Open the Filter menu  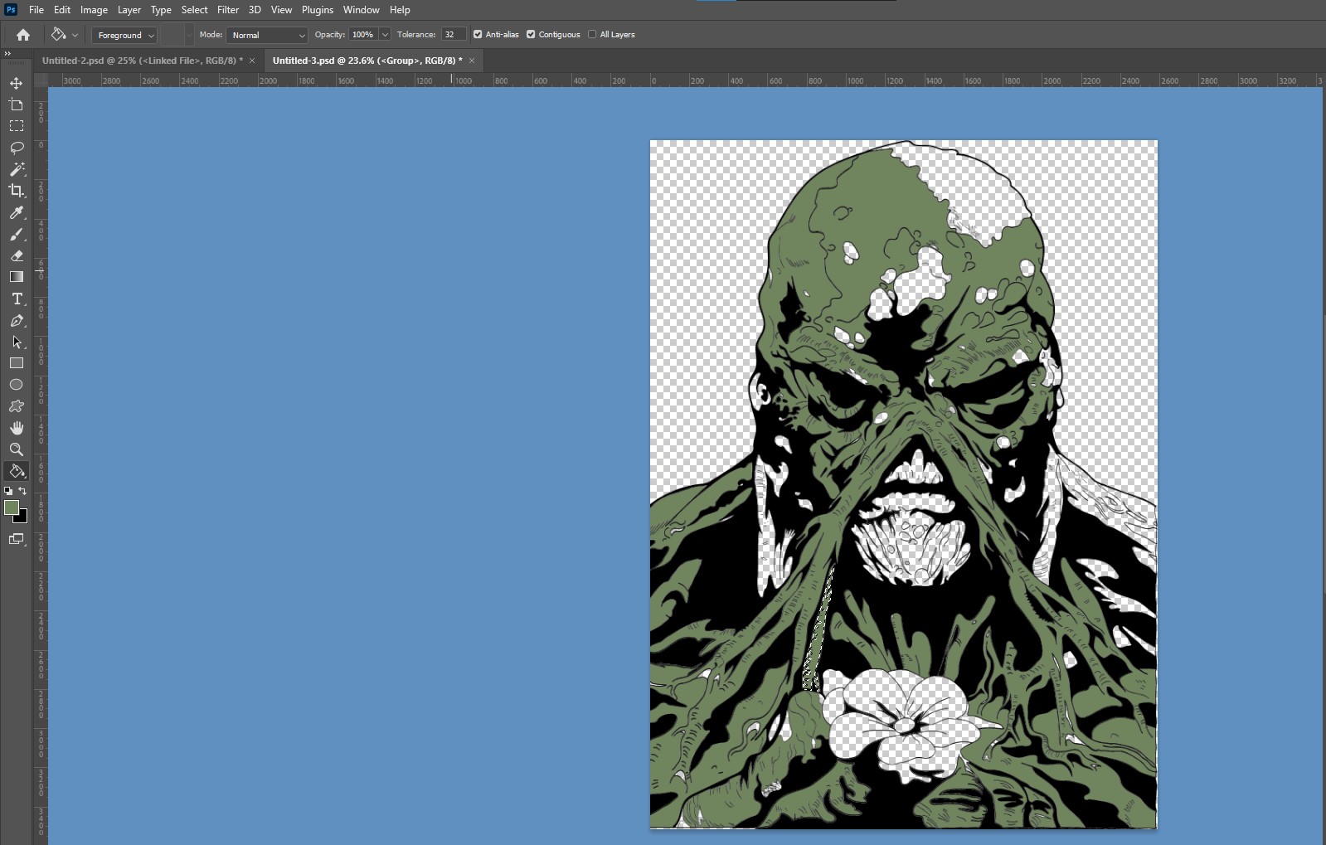(228, 10)
